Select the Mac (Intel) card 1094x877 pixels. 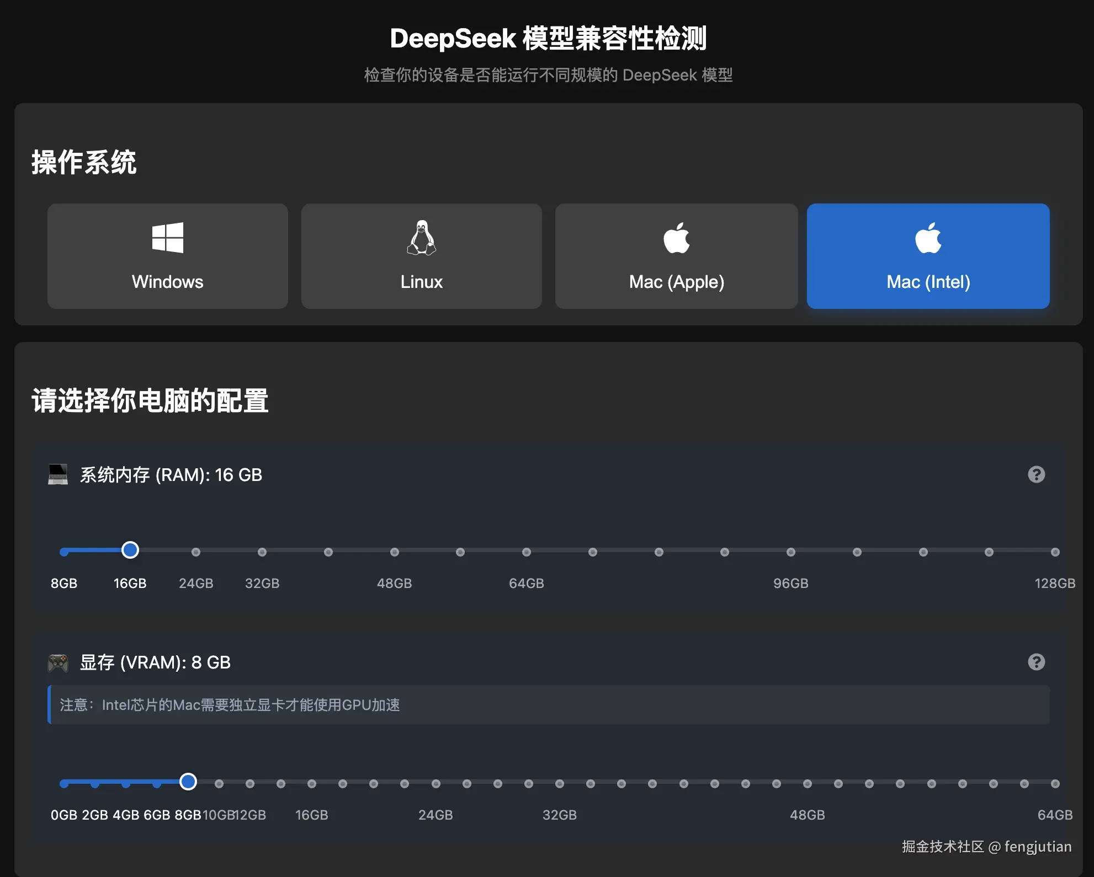tap(928, 256)
